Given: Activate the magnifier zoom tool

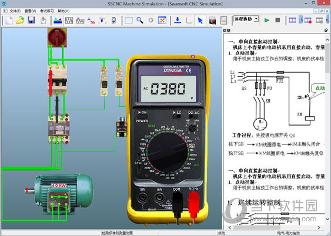Looking at the screenshot, I should pyautogui.click(x=140, y=21).
